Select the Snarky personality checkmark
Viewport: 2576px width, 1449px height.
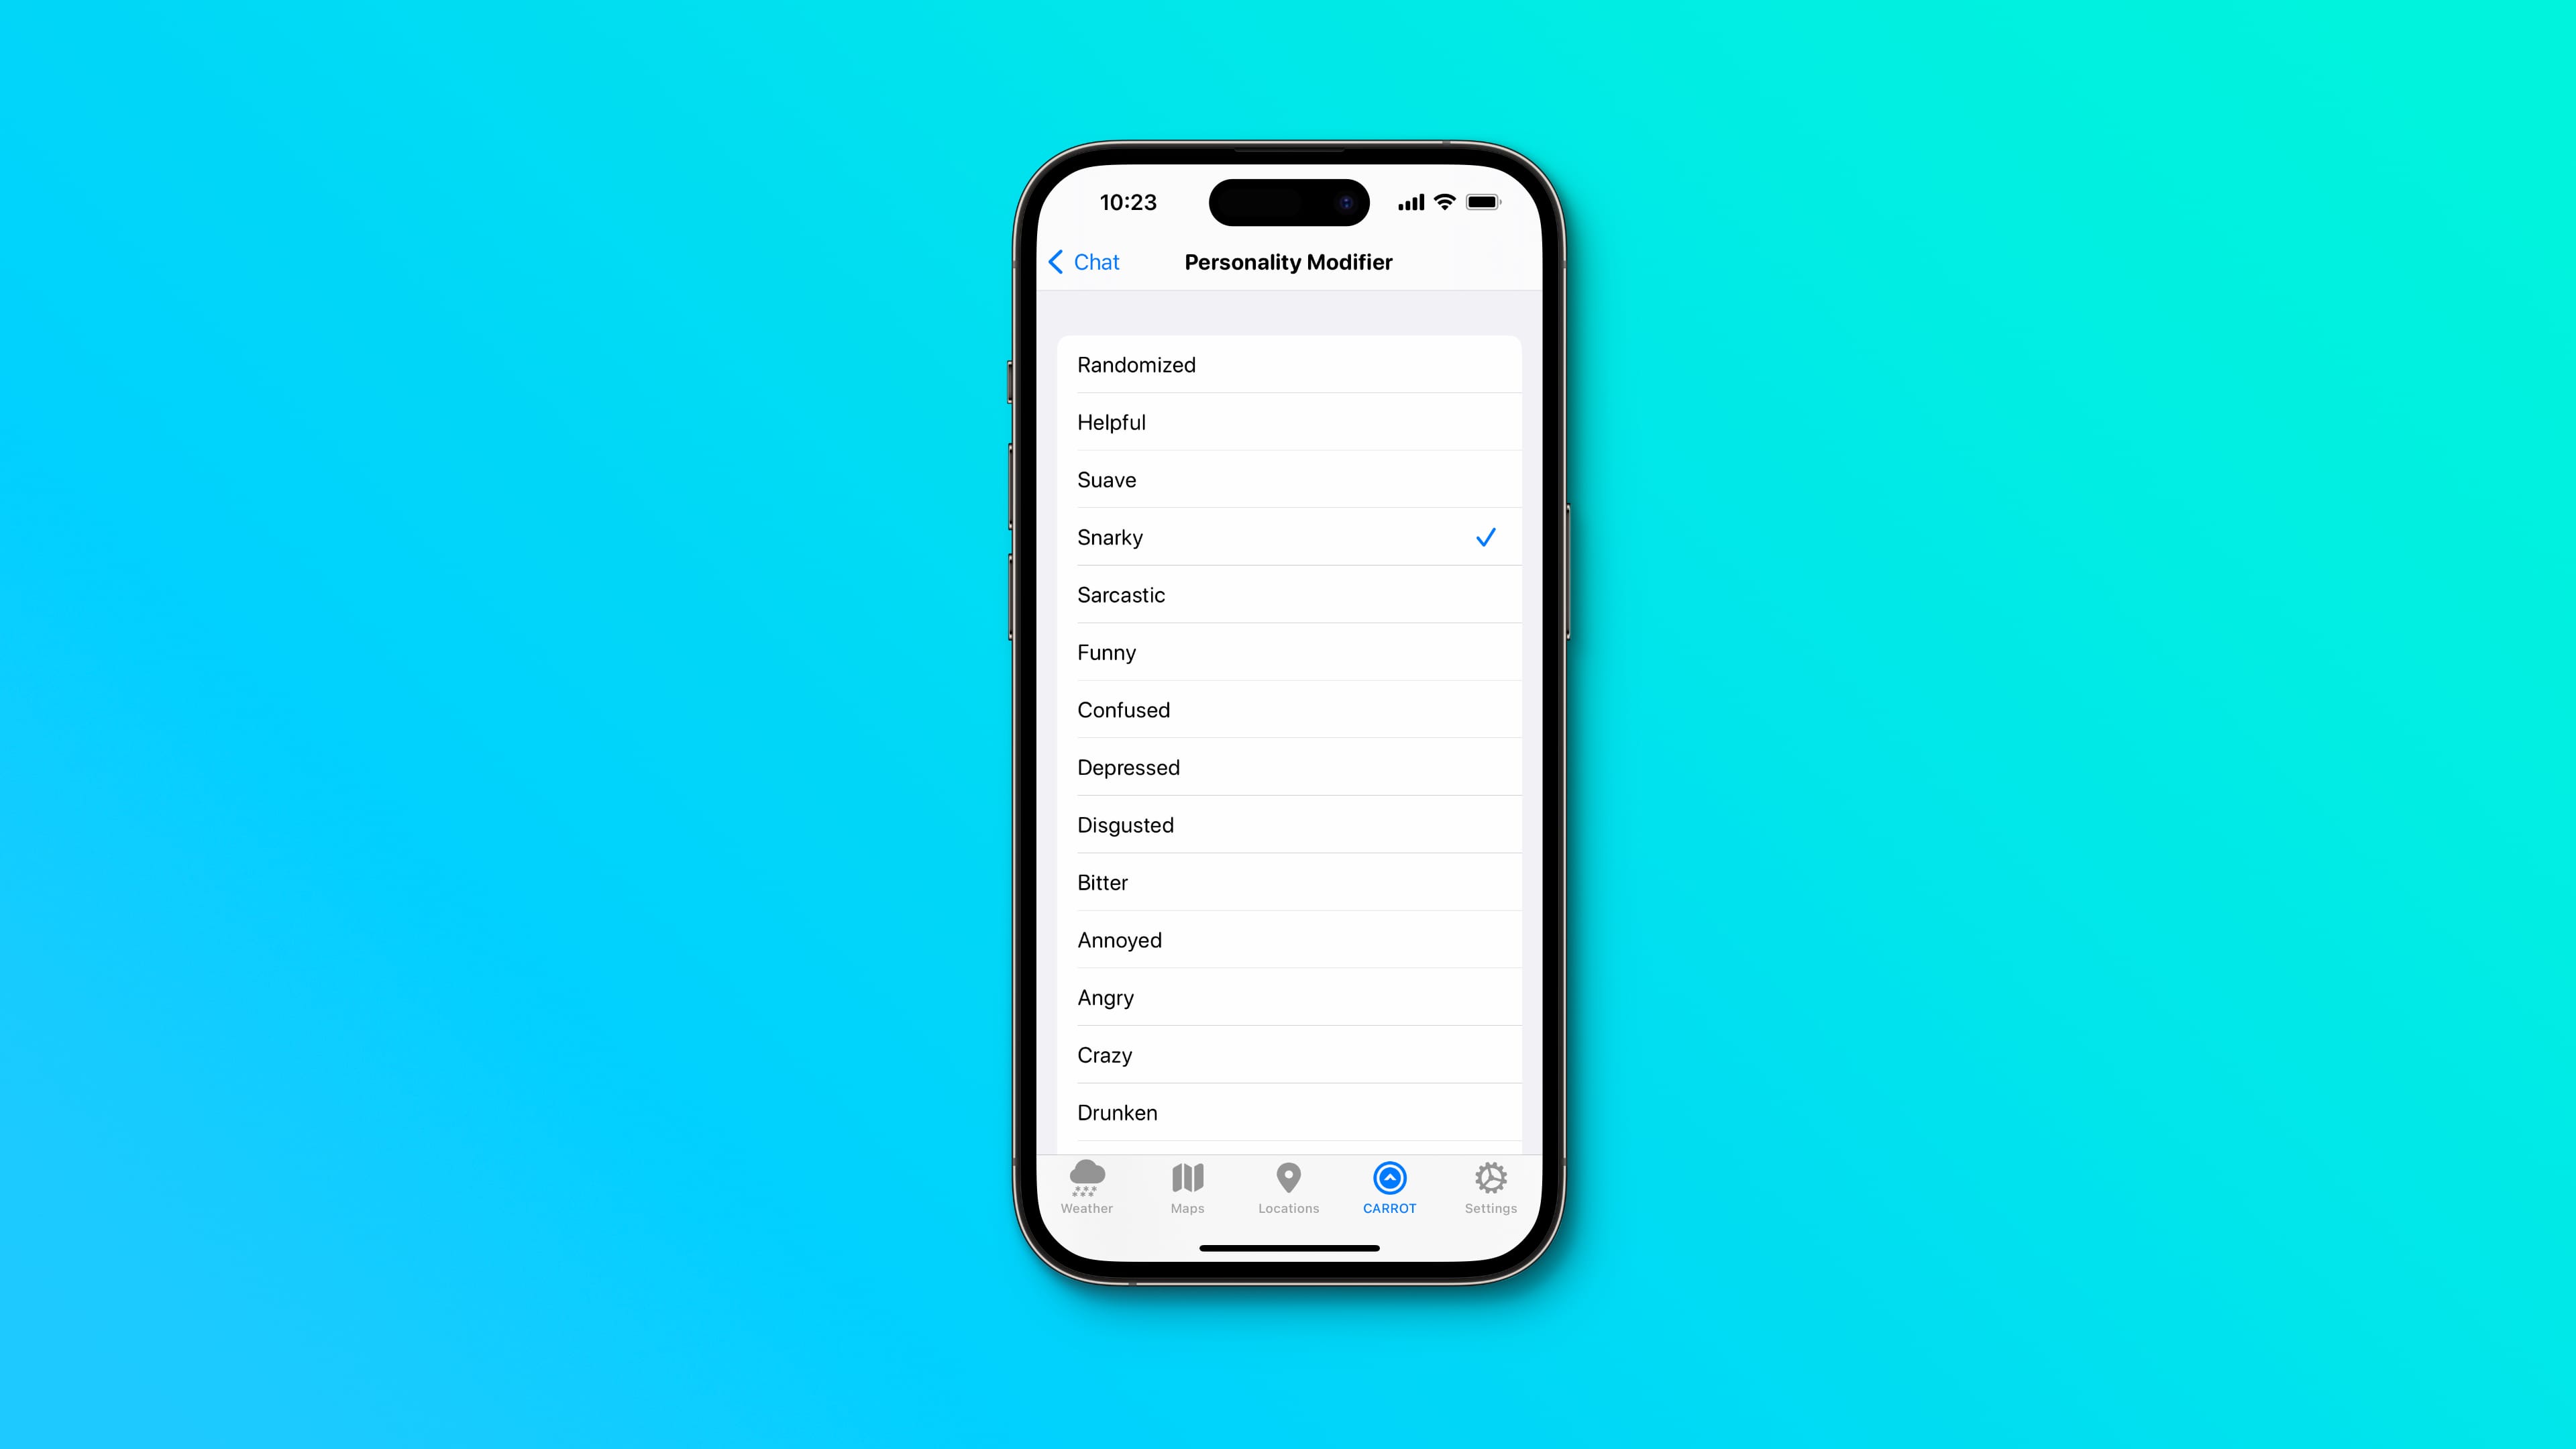click(x=1486, y=536)
